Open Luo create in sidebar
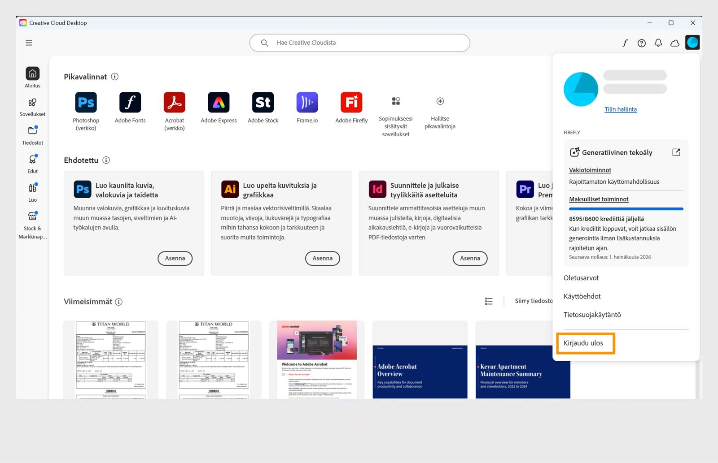 pyautogui.click(x=32, y=193)
